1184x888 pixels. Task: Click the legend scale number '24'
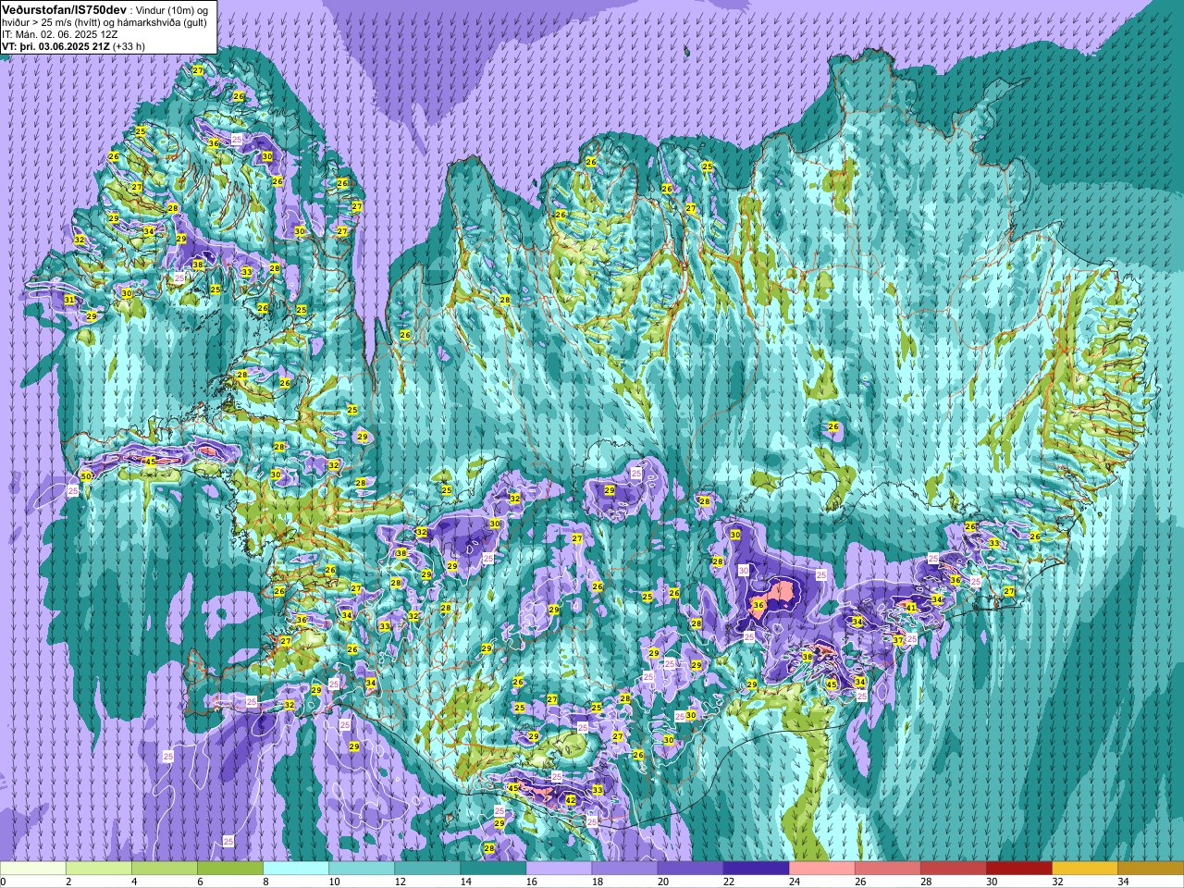tap(794, 882)
